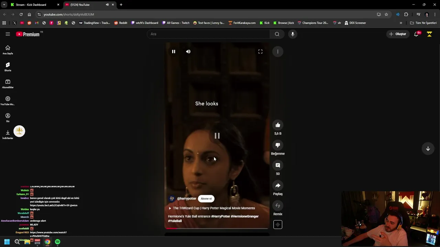440x247 pixels.
Task: Start voice search with microphone
Action: (x=293, y=34)
